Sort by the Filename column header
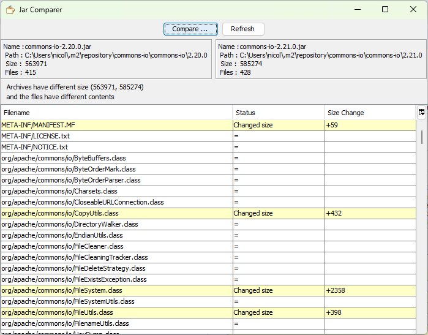 (116, 113)
